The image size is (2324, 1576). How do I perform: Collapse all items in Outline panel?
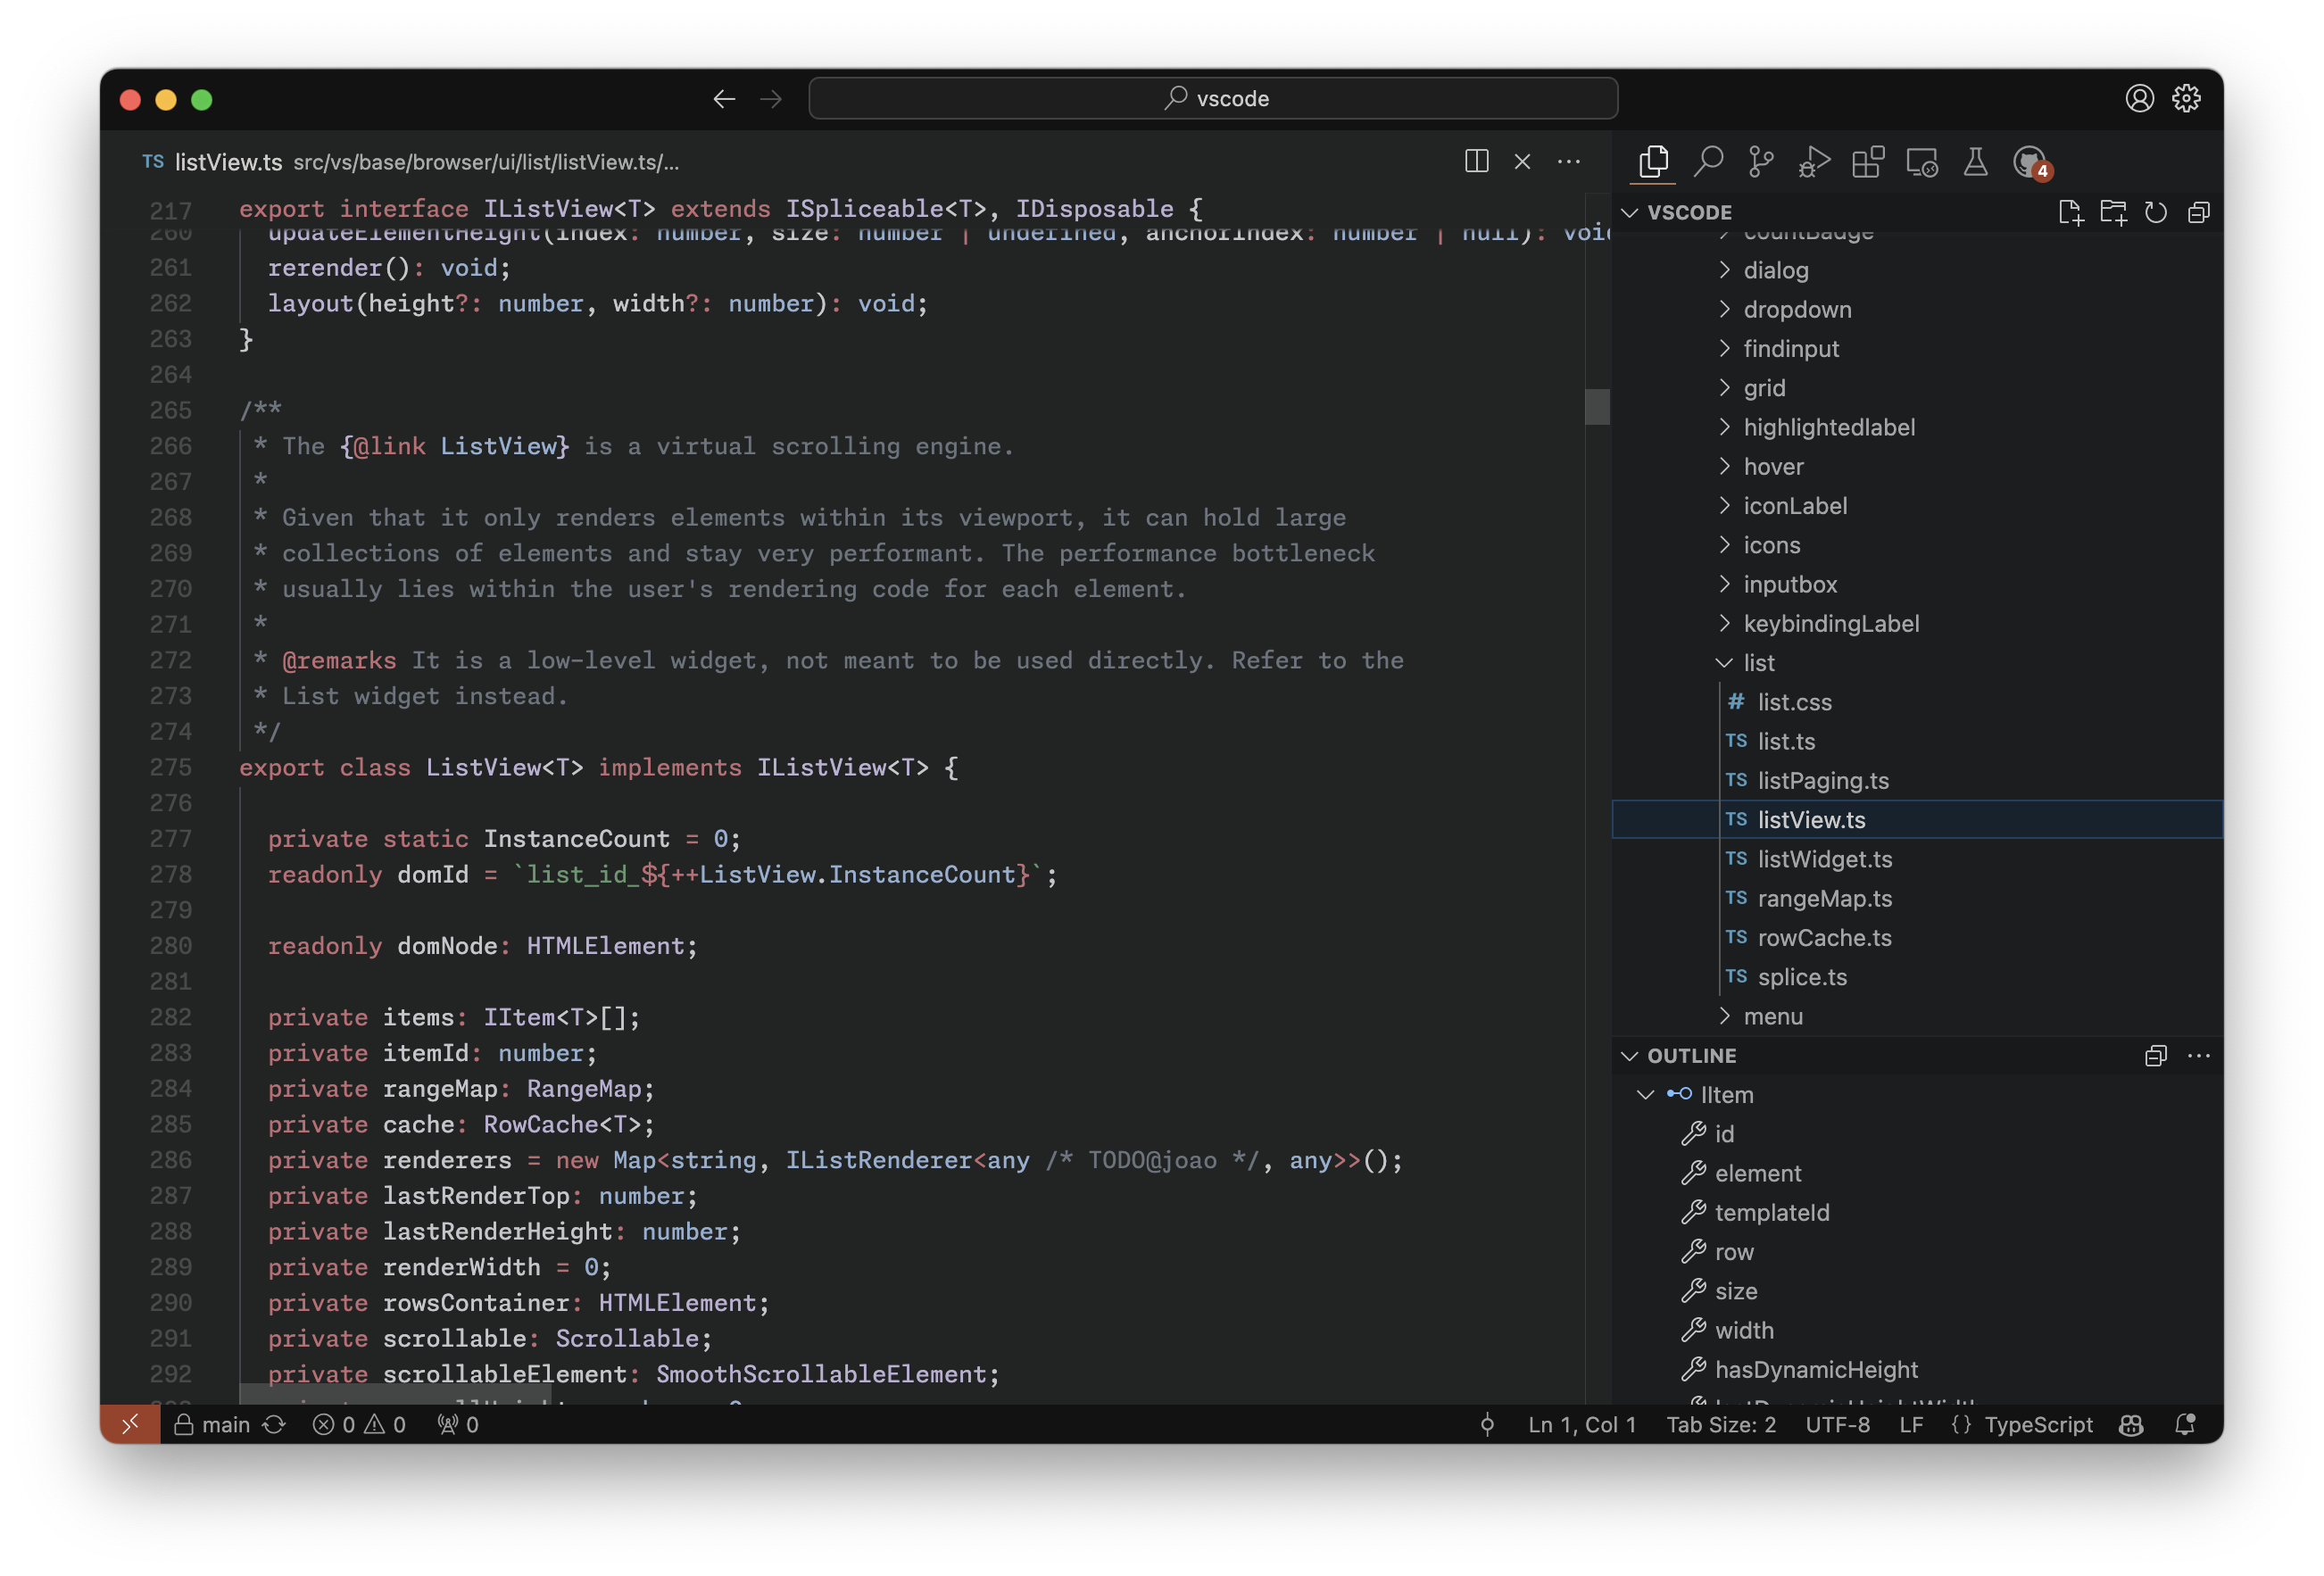tap(2156, 1056)
